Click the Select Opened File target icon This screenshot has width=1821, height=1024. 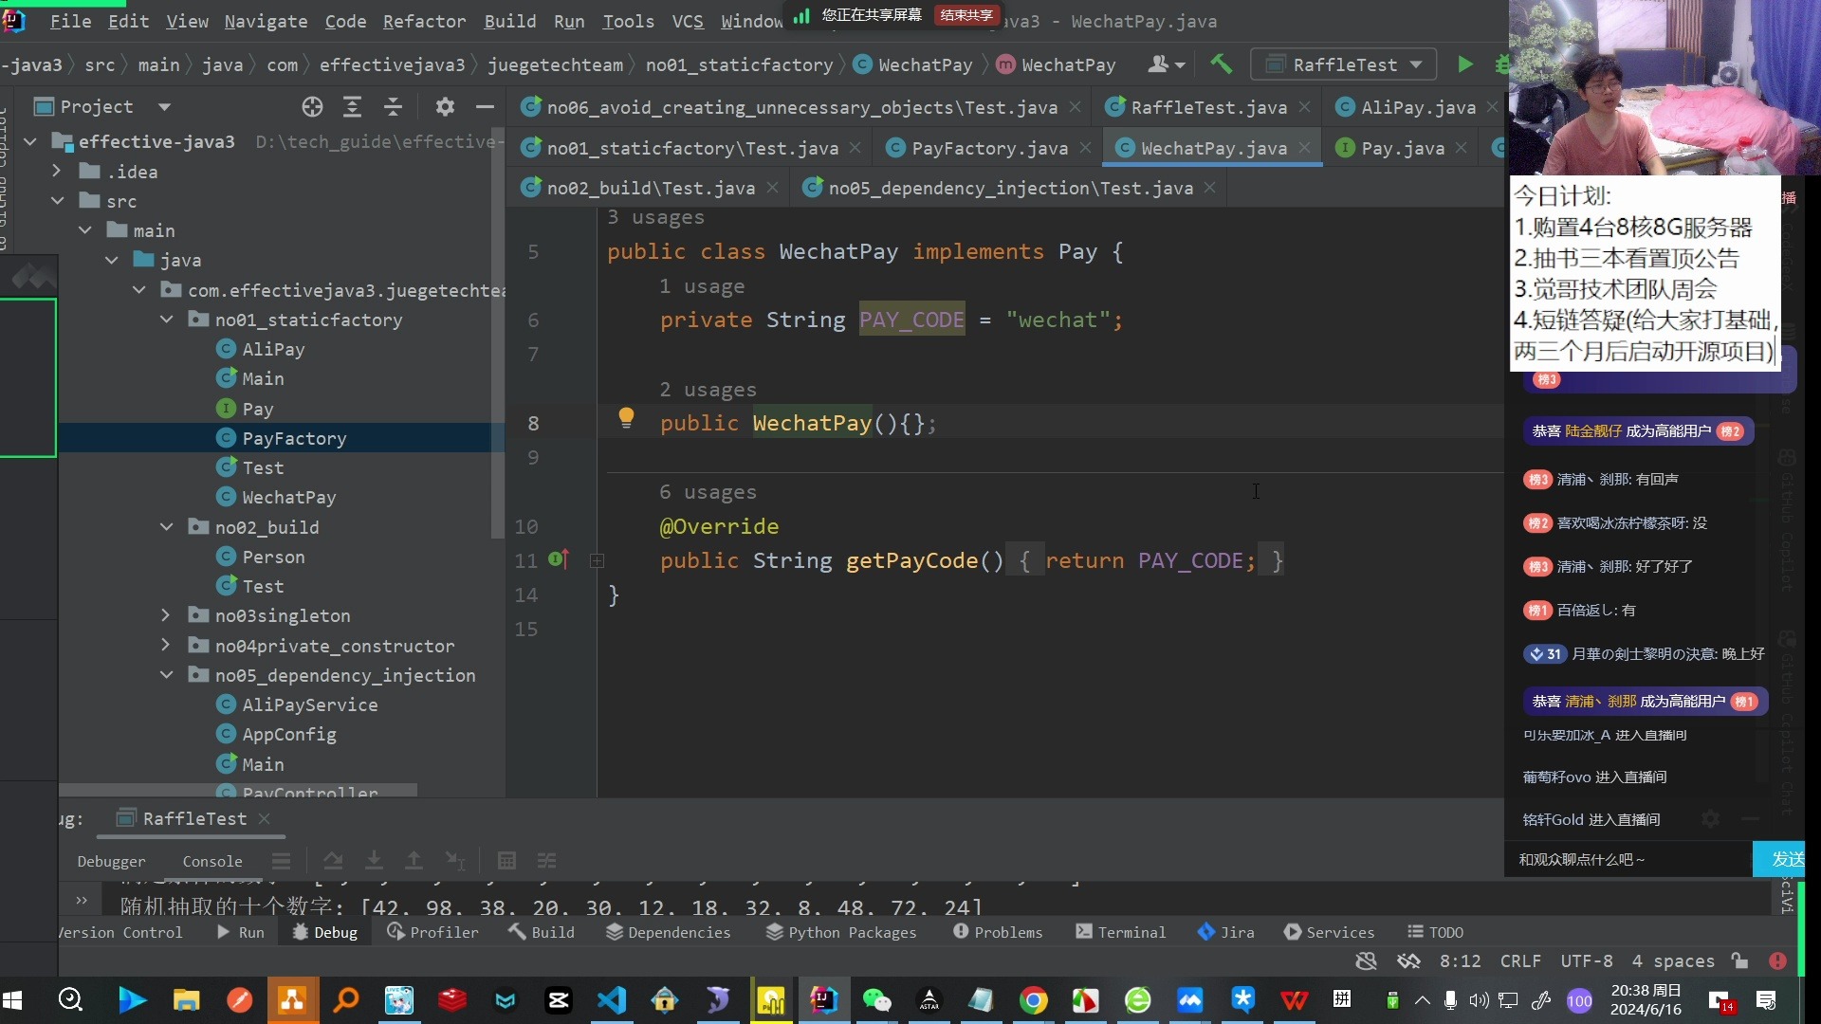coord(312,107)
